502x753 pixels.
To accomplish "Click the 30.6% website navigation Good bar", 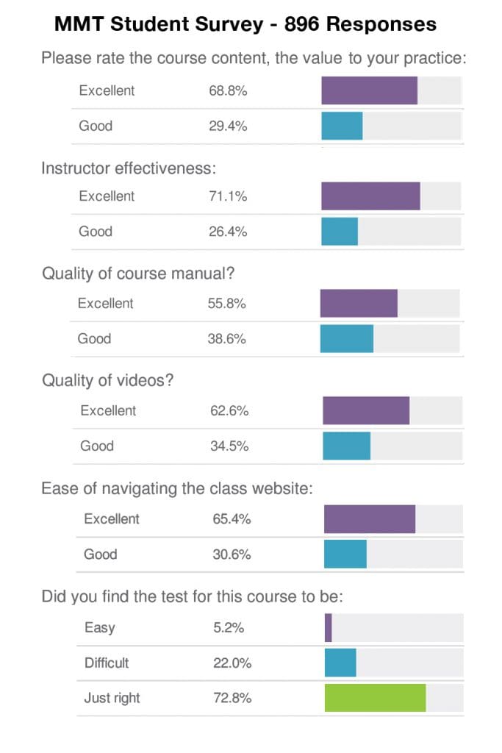I will point(345,554).
